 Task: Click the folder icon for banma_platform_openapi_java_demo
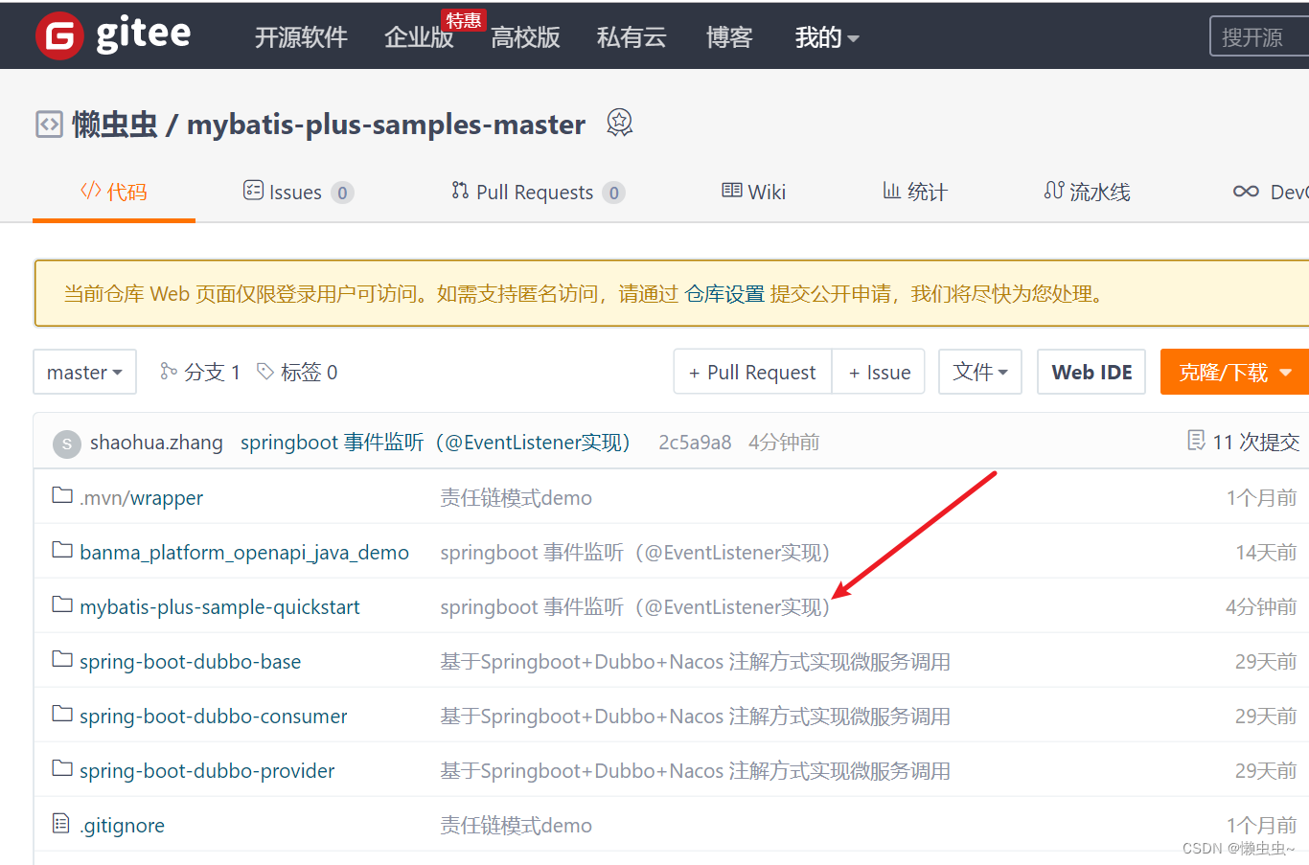[62, 550]
